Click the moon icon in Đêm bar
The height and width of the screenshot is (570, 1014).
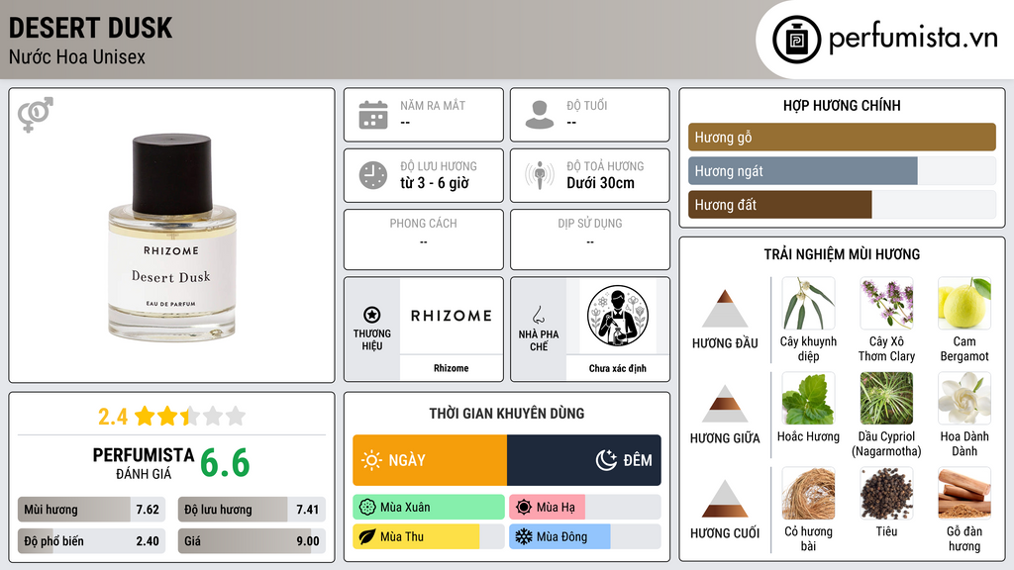click(606, 460)
